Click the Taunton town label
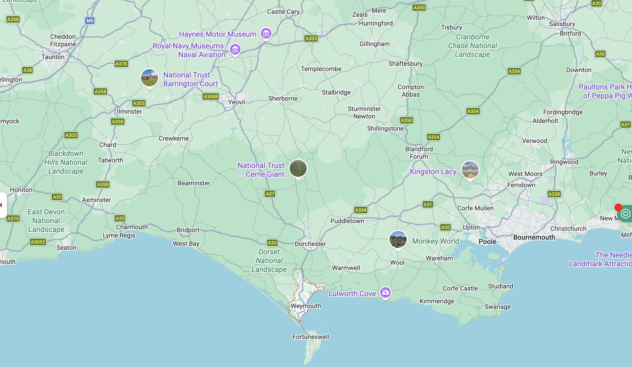Screen dimensions: 632x367 pyautogui.click(x=53, y=57)
